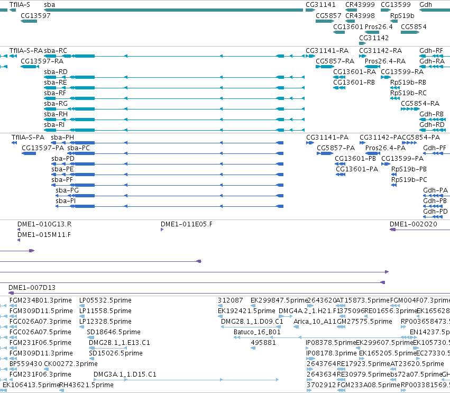This screenshot has height=393, width=450.
Task: Click protein label CG13597-PA
Action: pyautogui.click(x=43, y=148)
